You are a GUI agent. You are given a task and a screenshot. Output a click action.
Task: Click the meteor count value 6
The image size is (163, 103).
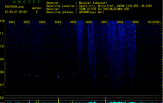pyautogui.click(x=37, y=12)
